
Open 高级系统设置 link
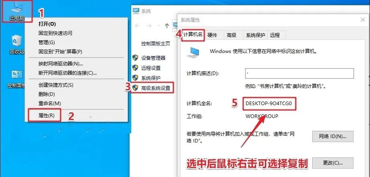[156, 88]
